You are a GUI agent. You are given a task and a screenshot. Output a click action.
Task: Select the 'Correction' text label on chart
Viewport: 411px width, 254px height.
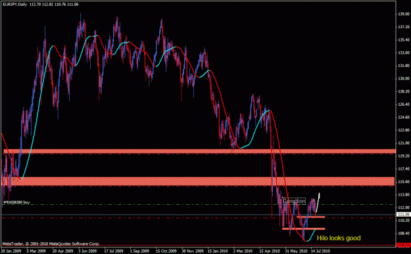pos(294,201)
